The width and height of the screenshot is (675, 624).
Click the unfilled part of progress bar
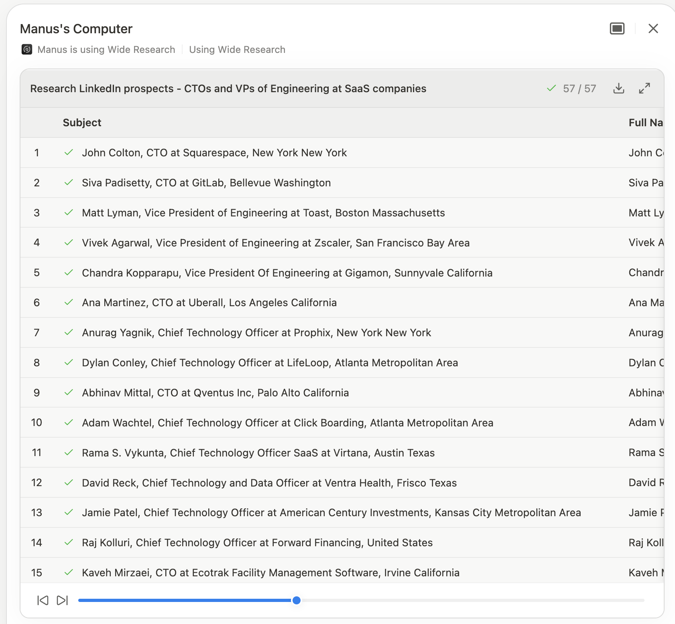[x=472, y=600]
